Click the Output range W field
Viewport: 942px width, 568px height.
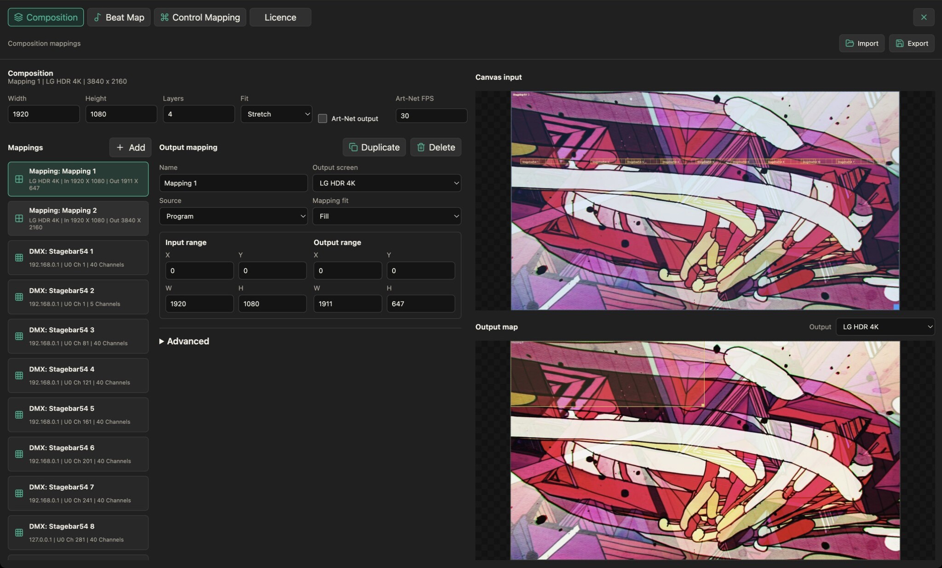tap(347, 304)
